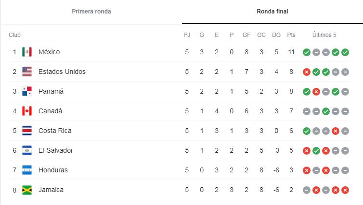Click the Honduras flag icon
363x205 pixels.
coord(27,170)
